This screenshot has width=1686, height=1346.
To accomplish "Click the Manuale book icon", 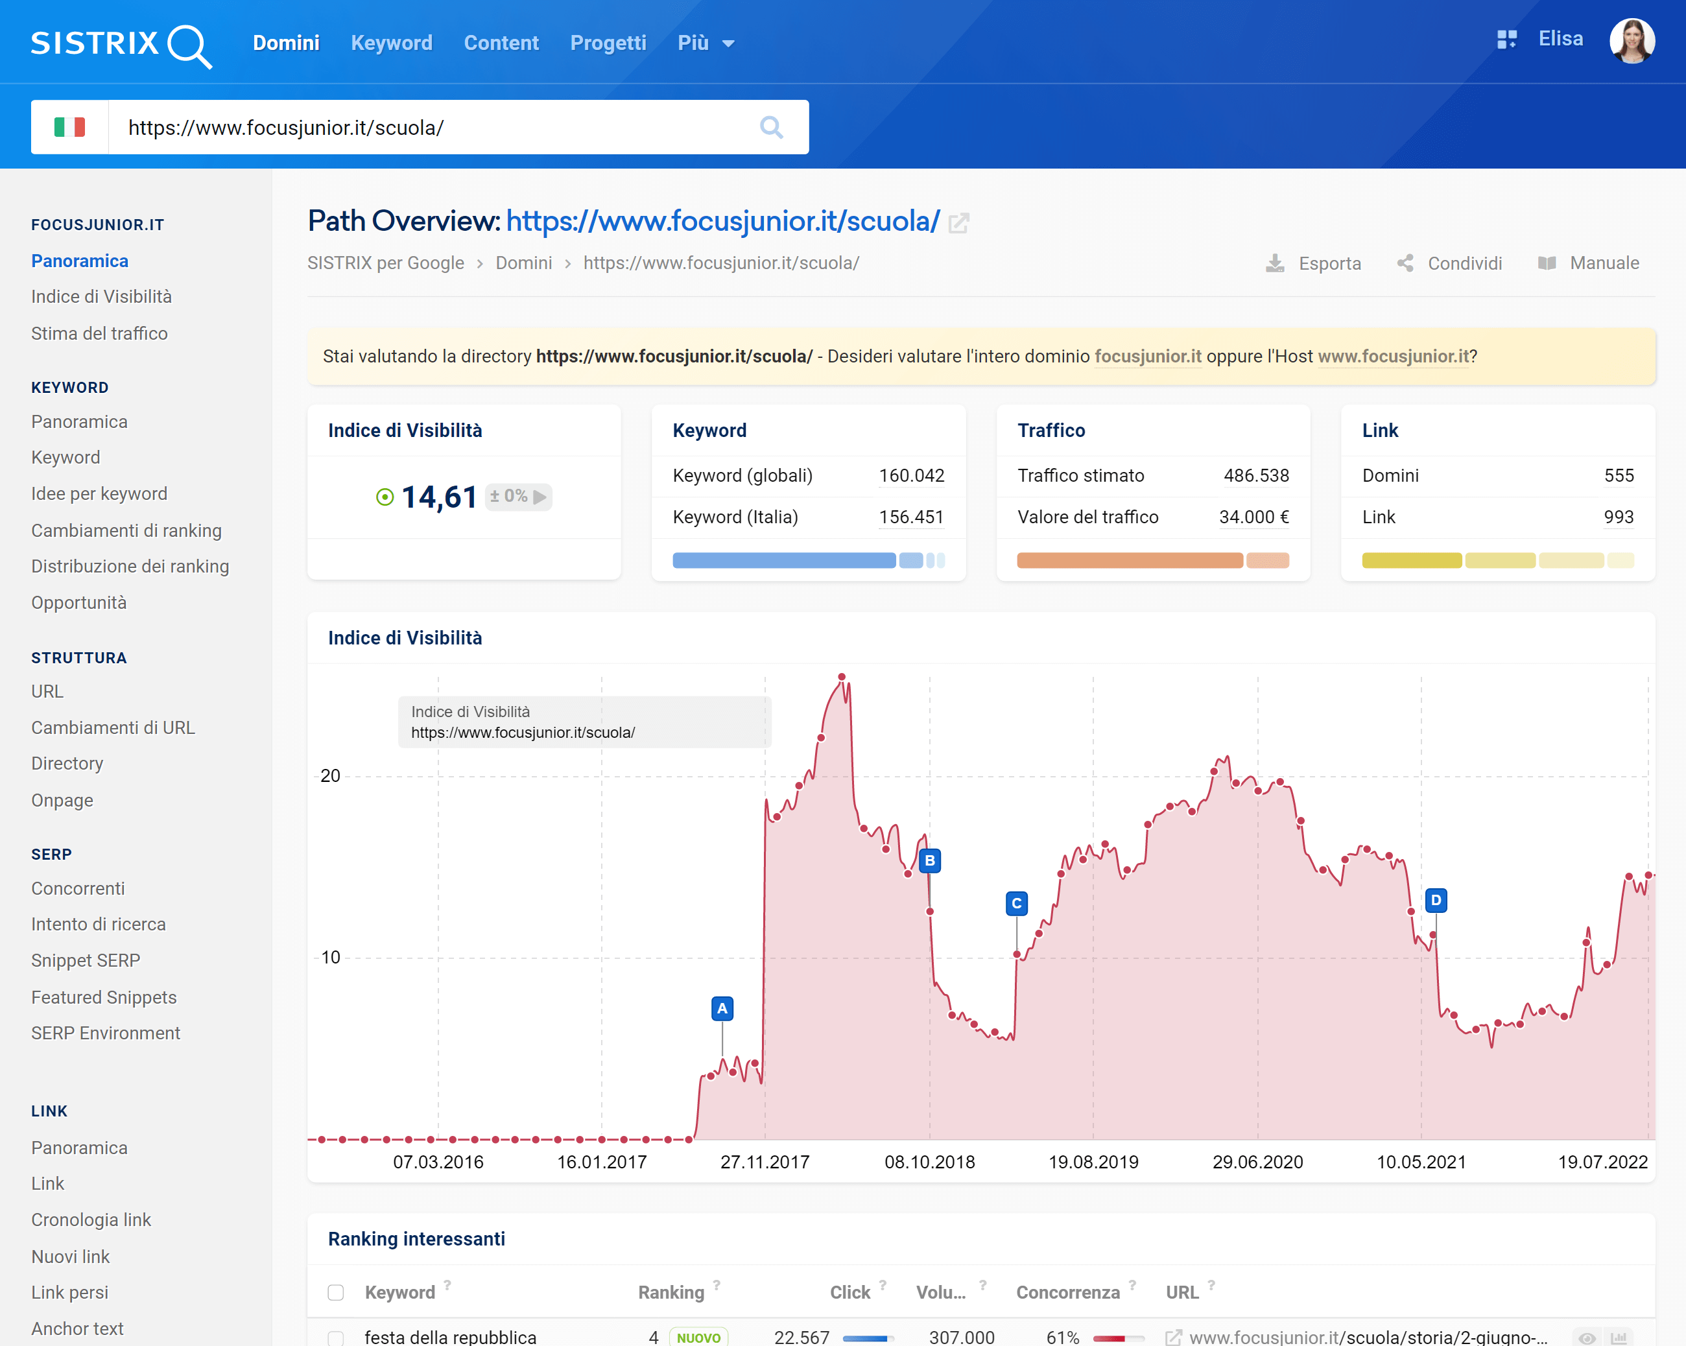I will [1546, 263].
